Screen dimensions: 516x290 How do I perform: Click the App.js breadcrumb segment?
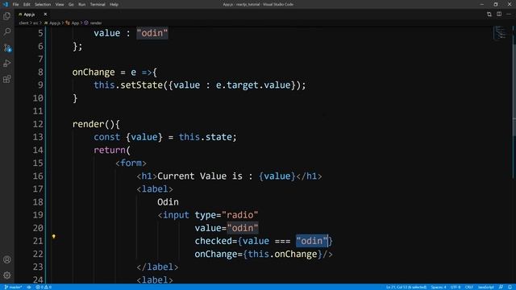52,23
